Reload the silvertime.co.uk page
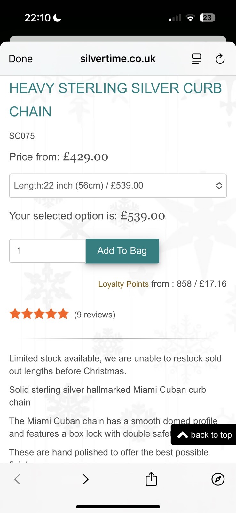 220,59
